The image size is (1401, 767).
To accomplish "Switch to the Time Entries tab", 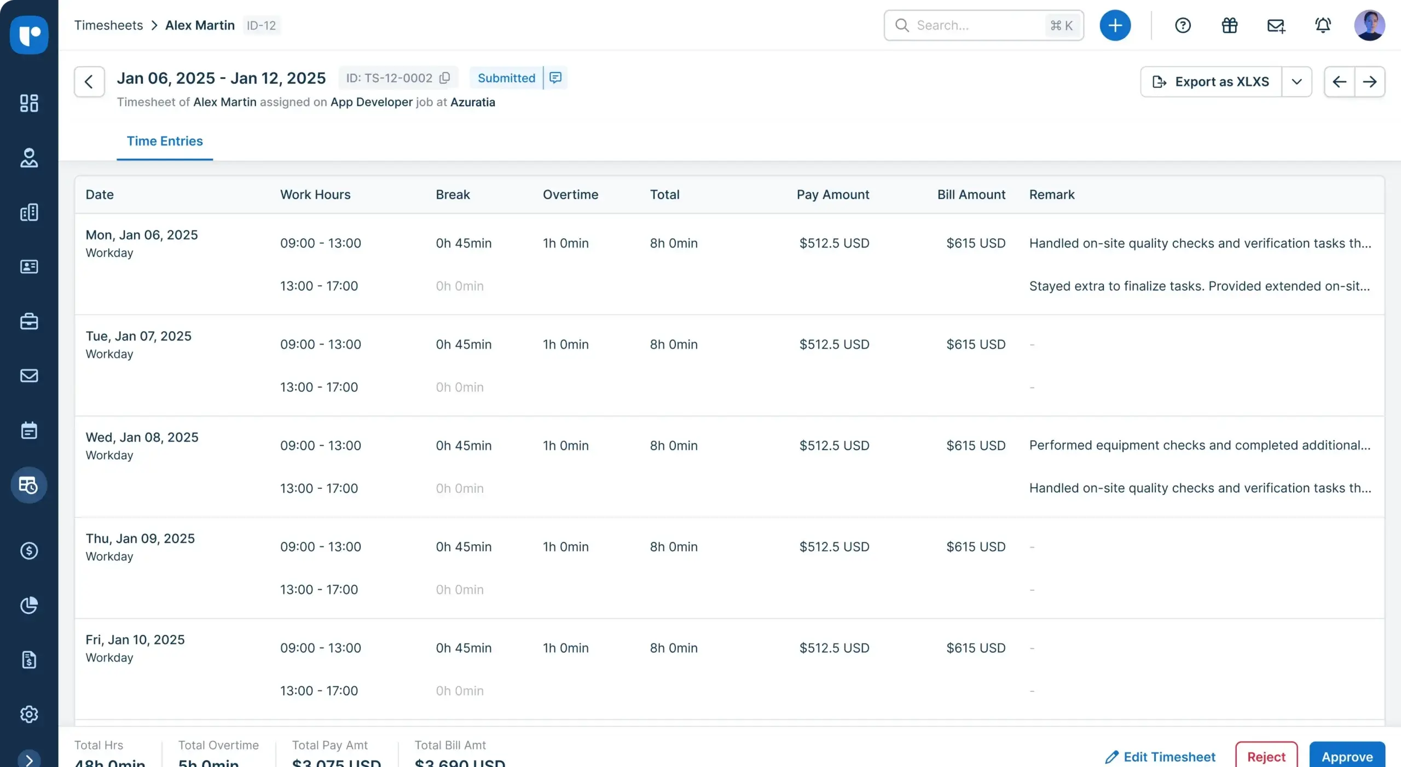I will [164, 141].
